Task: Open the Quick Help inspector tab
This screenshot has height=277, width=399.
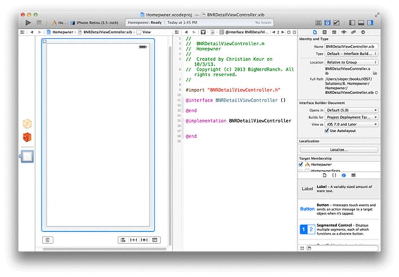Action: click(x=325, y=32)
